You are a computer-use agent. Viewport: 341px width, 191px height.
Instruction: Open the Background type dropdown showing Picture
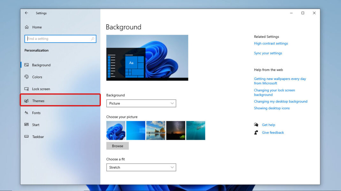(141, 103)
